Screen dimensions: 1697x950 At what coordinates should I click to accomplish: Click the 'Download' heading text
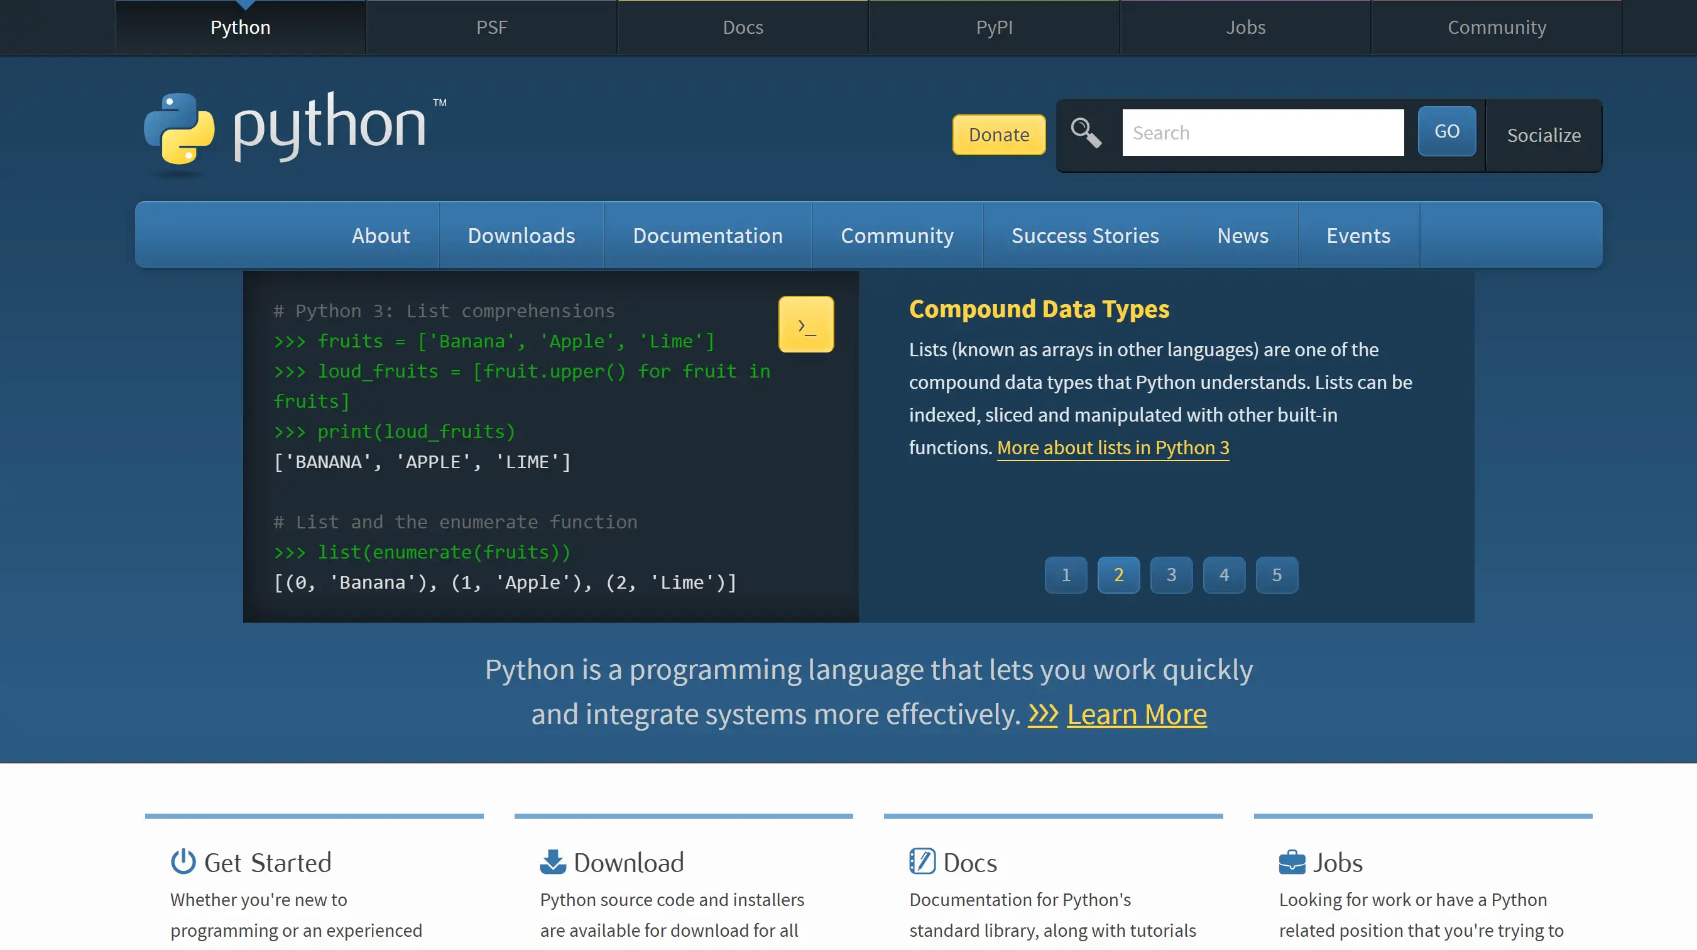628,863
